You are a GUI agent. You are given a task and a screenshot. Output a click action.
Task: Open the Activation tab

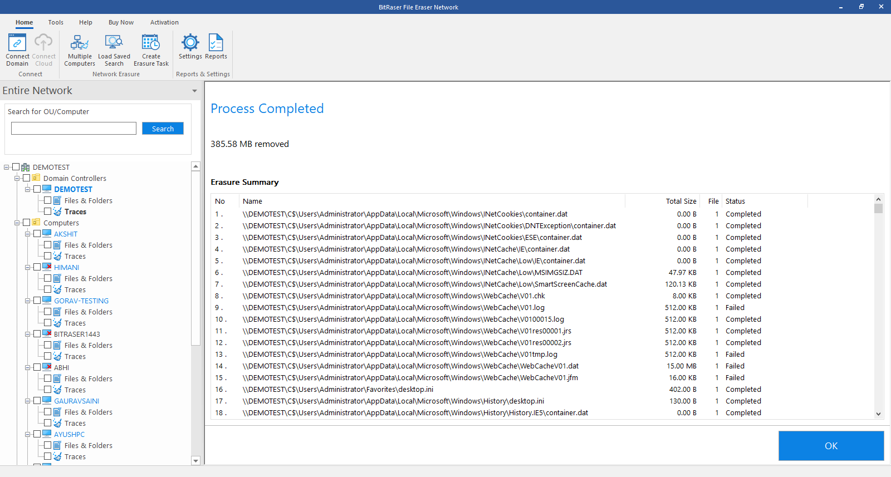[164, 22]
